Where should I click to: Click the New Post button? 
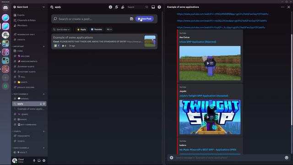coord(145,19)
